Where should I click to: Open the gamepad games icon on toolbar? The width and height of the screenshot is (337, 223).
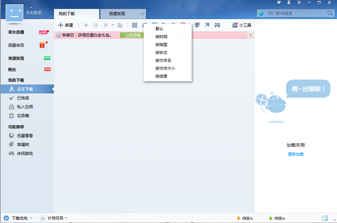point(217,25)
